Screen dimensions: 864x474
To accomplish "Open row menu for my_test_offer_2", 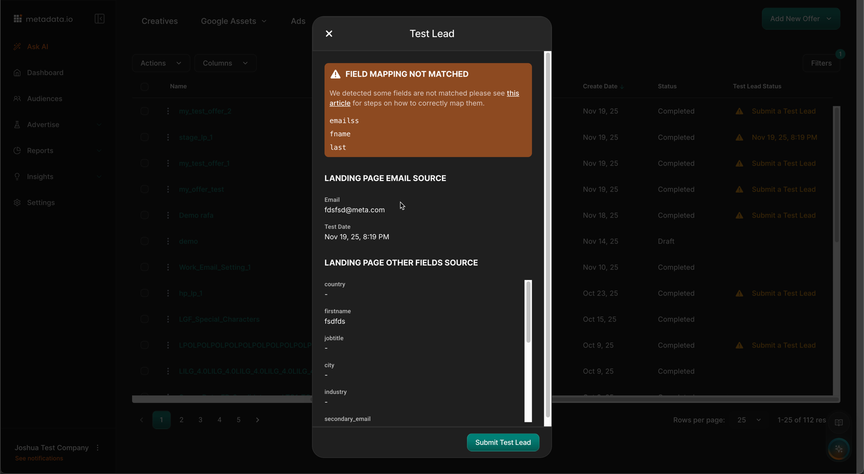I will point(168,111).
